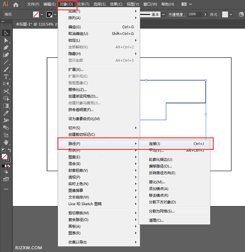Select the Artboard tool
245x252 pixels.
tap(6, 135)
